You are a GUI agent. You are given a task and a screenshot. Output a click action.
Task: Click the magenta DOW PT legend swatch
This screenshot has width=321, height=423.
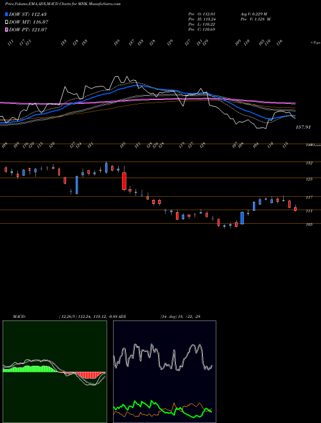pyautogui.click(x=6, y=29)
